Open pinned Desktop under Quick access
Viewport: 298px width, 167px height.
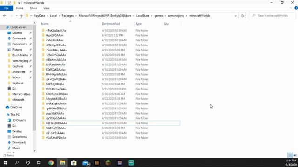pos(17,33)
